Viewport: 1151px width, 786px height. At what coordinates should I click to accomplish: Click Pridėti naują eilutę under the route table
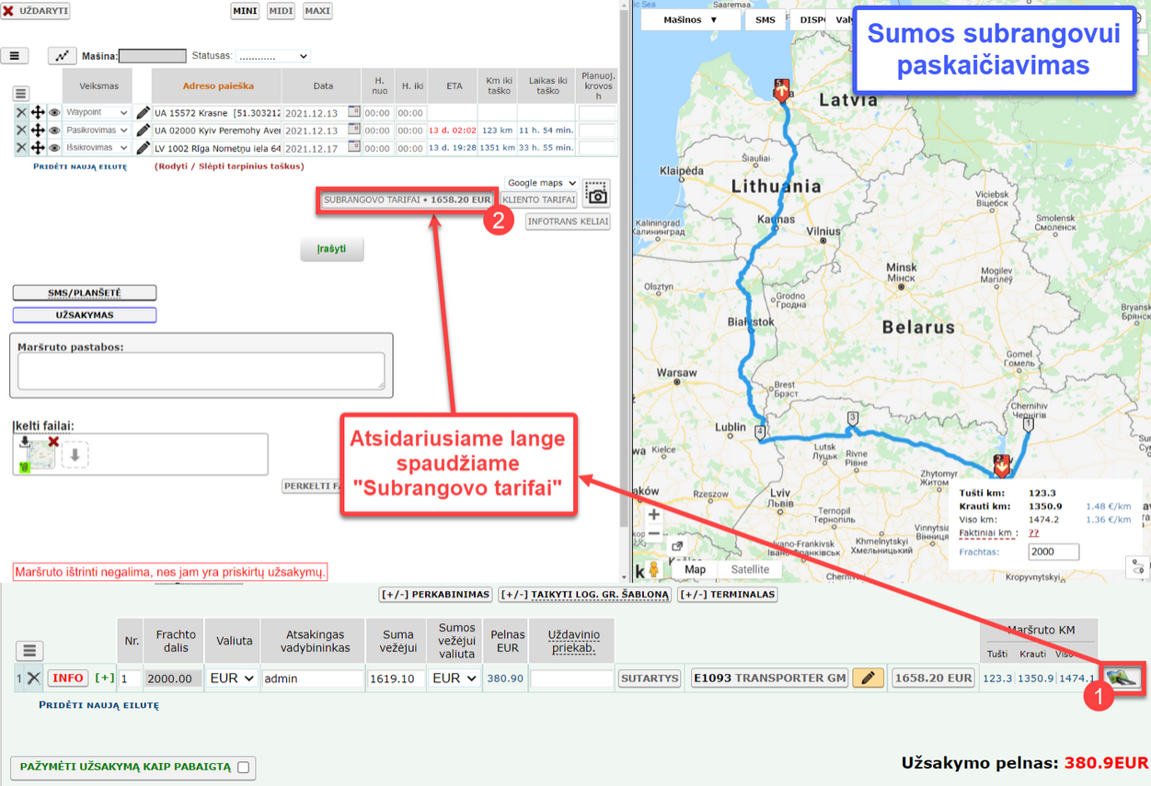[80, 166]
